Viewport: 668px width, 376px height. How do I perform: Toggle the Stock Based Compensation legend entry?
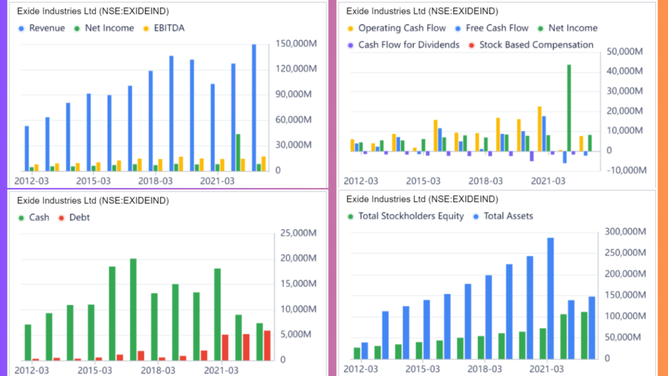[531, 45]
